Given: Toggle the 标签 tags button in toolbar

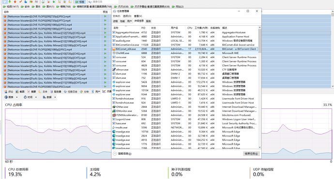Looking at the screenshot, I should click(x=80, y=2).
